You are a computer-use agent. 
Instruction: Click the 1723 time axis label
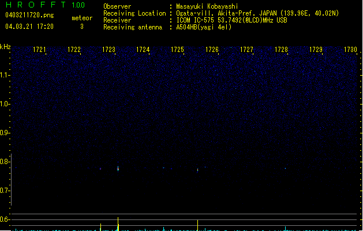point(108,50)
